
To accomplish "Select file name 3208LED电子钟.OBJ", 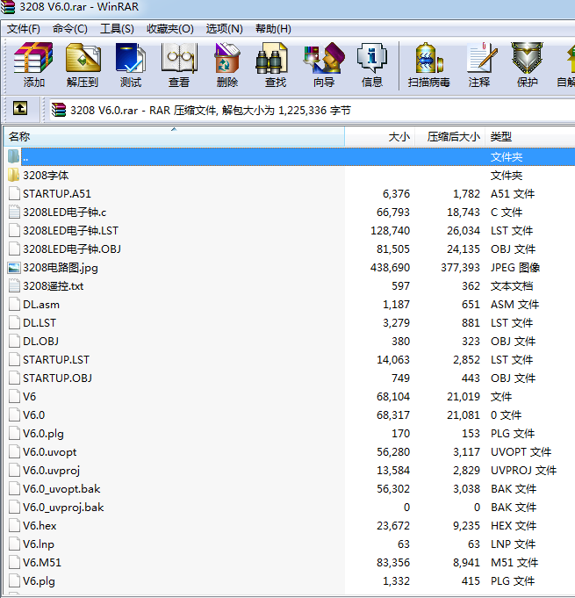I will point(72,249).
